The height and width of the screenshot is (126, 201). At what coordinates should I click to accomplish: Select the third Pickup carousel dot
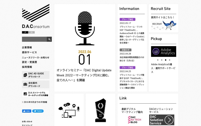pos(165,60)
